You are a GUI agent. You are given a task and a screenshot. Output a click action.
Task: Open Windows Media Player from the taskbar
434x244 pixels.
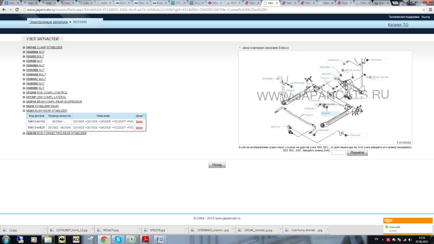pos(34,240)
